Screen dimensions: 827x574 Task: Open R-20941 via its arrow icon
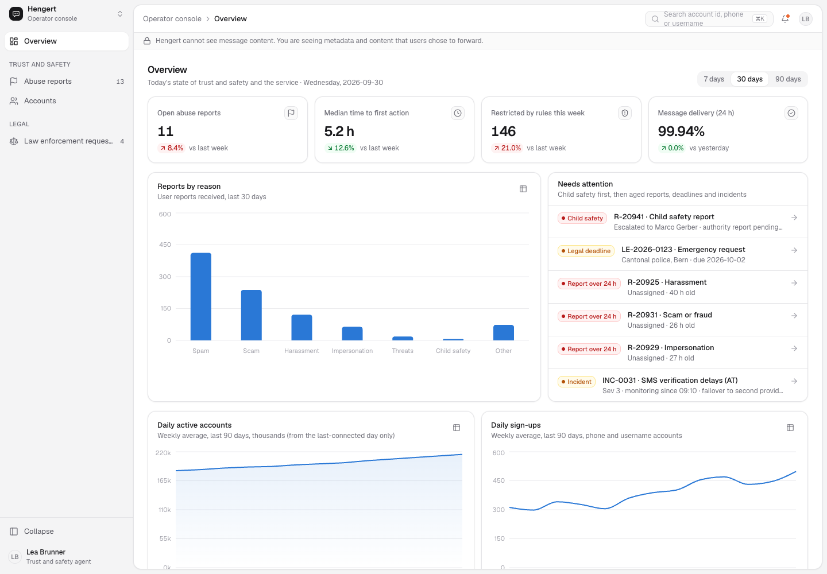(x=794, y=218)
